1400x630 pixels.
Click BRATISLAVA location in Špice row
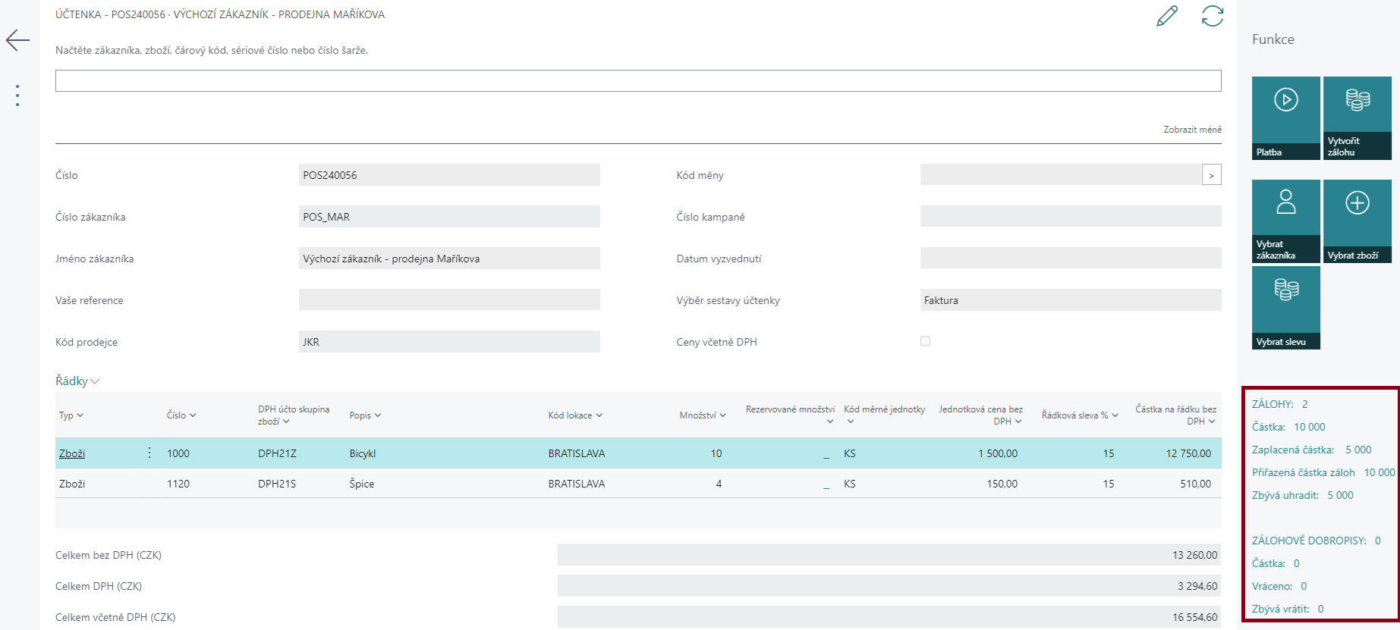577,484
